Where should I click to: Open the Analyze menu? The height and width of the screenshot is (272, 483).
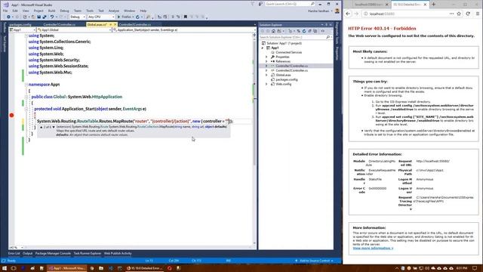coord(114,11)
